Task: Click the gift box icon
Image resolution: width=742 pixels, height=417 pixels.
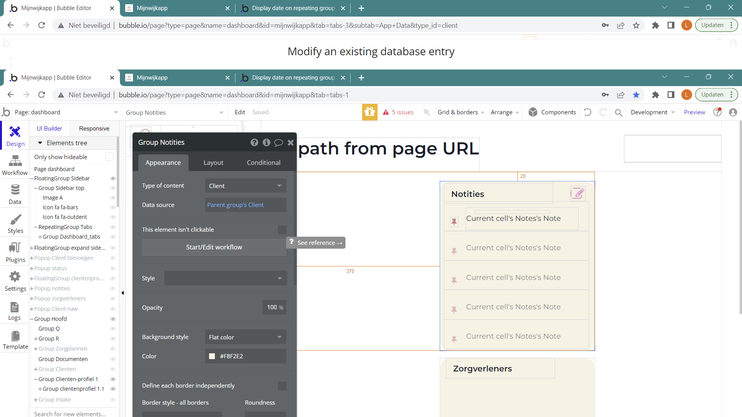Action: click(369, 112)
